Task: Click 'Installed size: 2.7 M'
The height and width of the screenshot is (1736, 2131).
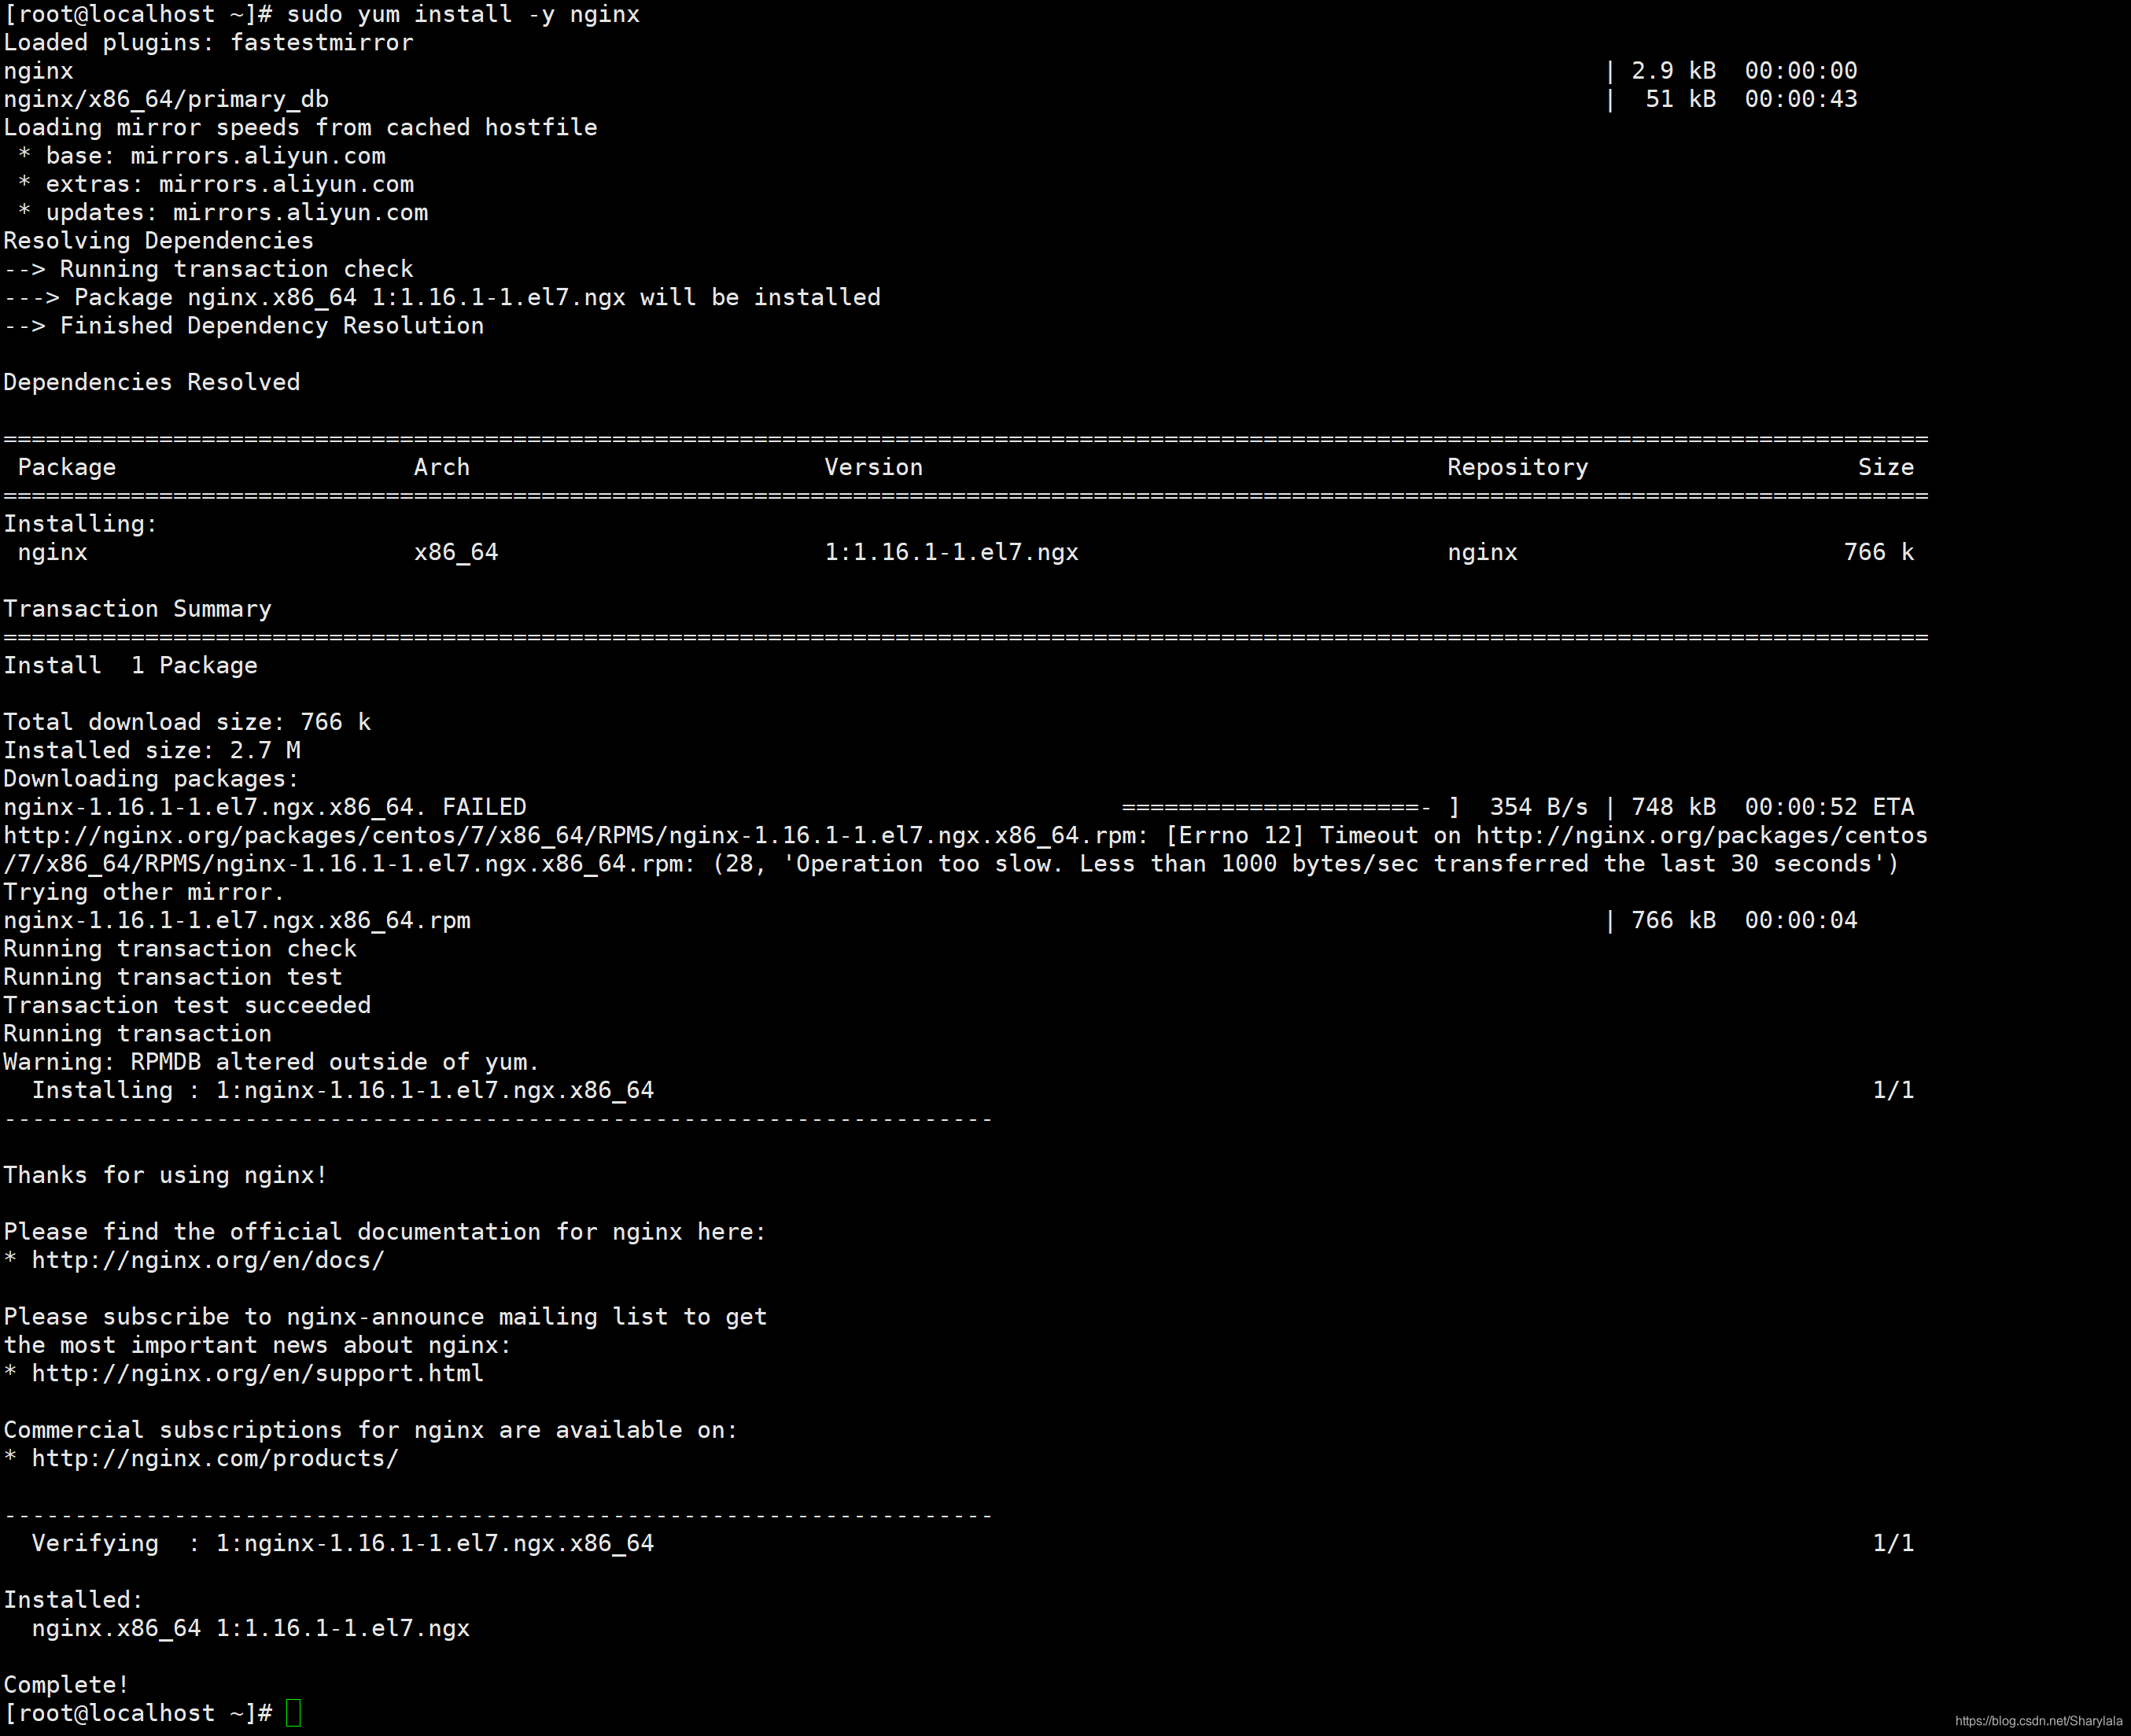Action: tap(151, 751)
